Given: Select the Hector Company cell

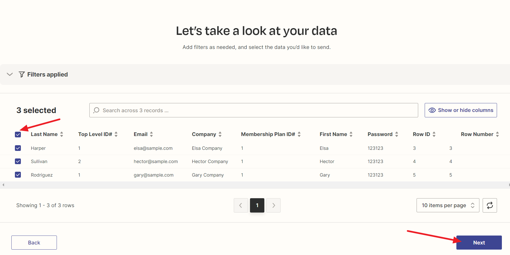Looking at the screenshot, I should pos(210,161).
